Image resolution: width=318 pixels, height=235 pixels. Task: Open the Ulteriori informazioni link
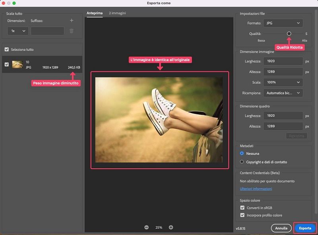pos(256,189)
